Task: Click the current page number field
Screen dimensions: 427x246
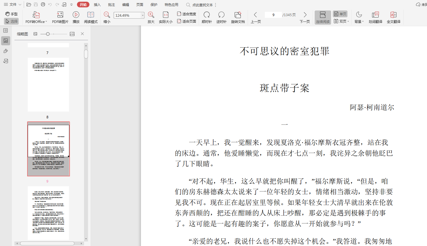Action: (273, 15)
